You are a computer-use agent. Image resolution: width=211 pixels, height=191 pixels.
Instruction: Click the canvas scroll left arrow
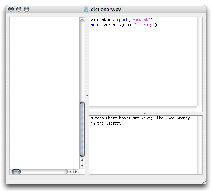pos(70,172)
